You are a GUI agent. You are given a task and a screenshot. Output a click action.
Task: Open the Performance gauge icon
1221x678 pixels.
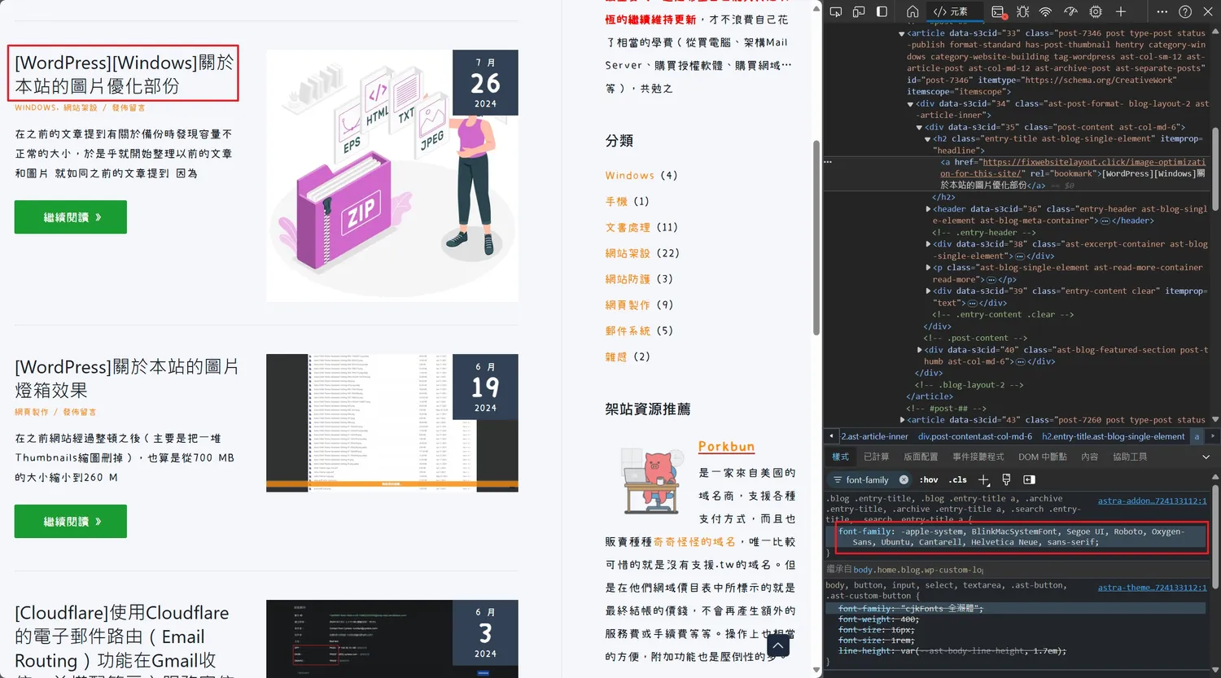tap(1072, 11)
